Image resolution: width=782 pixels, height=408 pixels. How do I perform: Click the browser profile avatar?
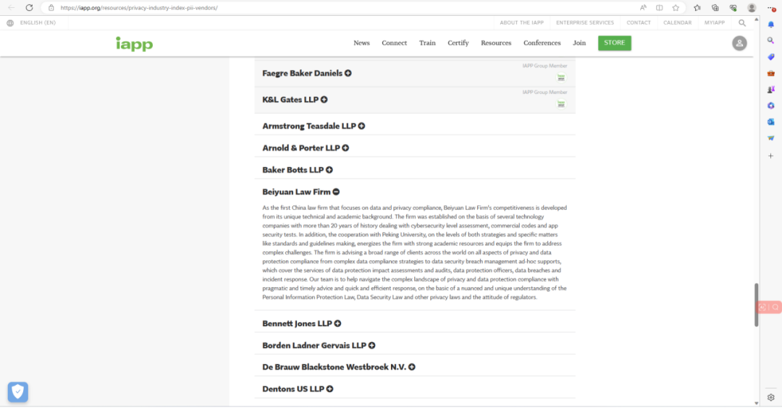point(752,7)
